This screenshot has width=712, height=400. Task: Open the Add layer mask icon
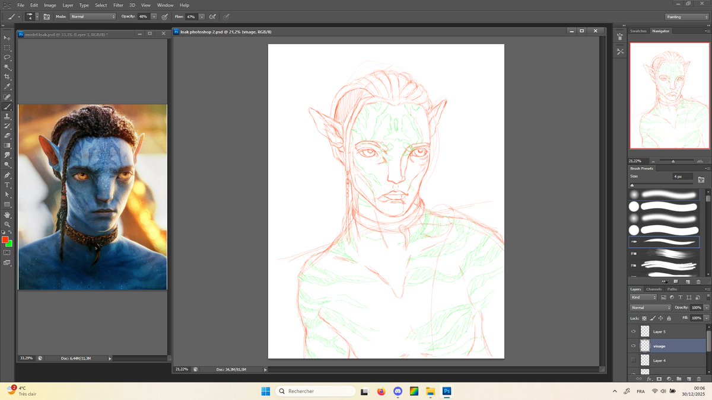pos(659,379)
